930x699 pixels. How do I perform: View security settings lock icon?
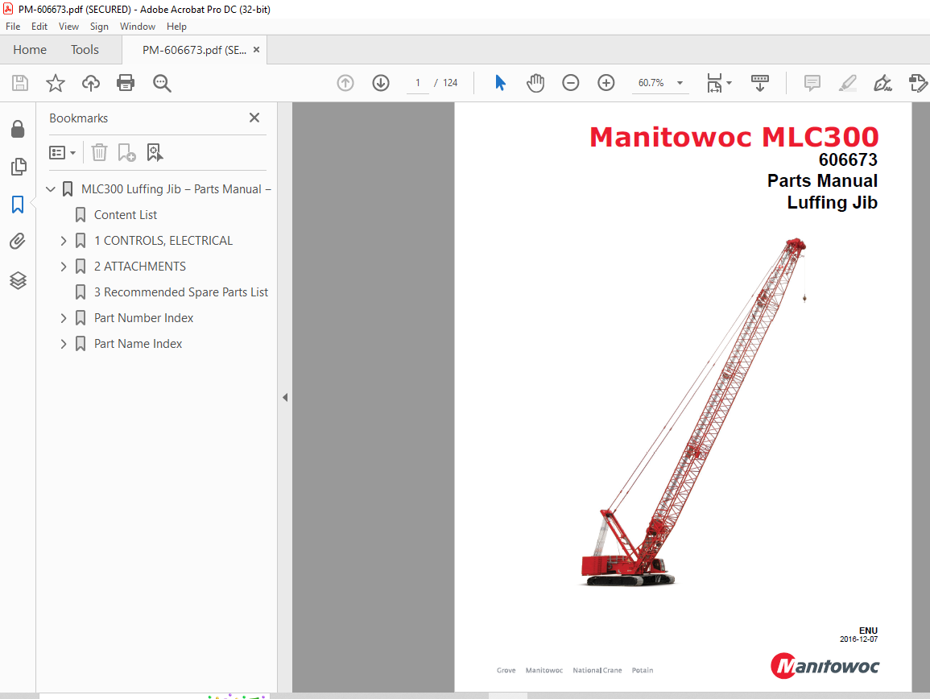18,129
